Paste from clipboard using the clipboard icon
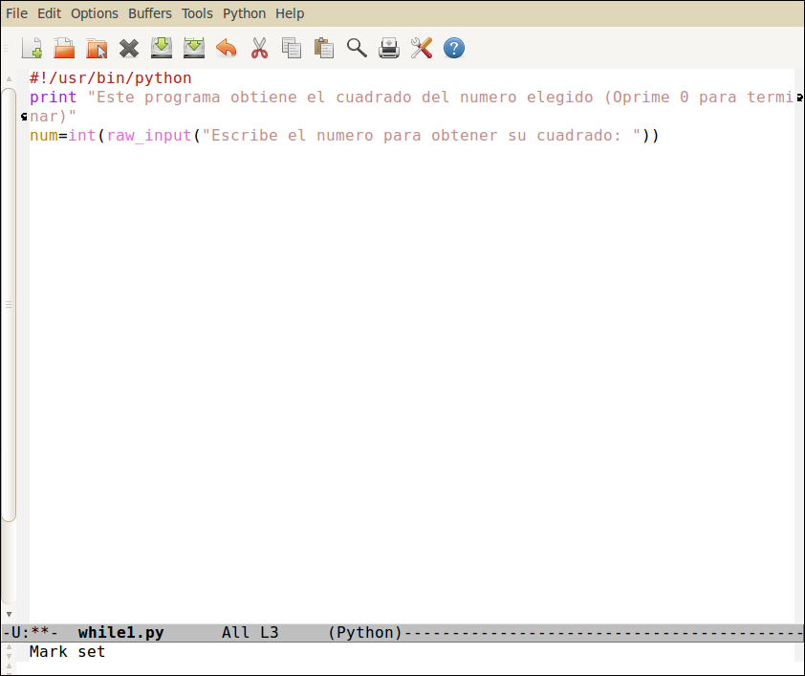The width and height of the screenshot is (805, 676). [324, 48]
